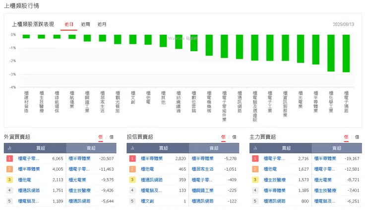367x210 pixels.
Task: Switch to the 近周 tab
Action: [x=85, y=24]
